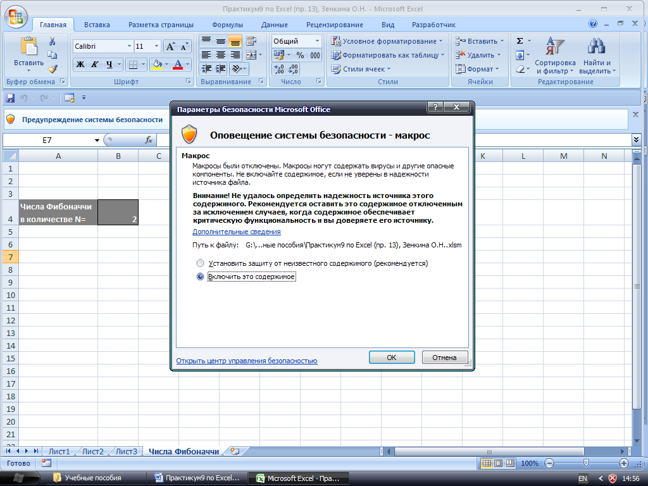648x486 pixels.
Task: Toggle bold formatting Ж
Action: (80, 64)
